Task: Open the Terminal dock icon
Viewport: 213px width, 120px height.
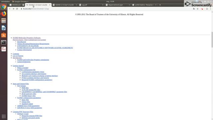Action: (x=4, y=42)
